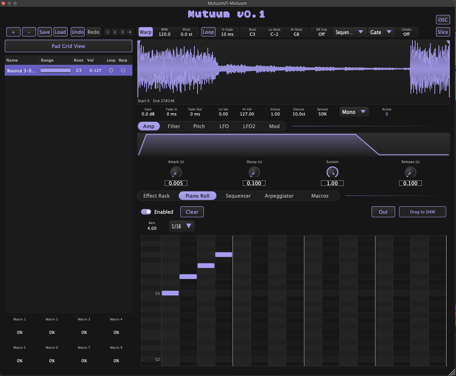456x376 pixels.
Task: Click the Decay value field 0.100
Action: point(254,183)
